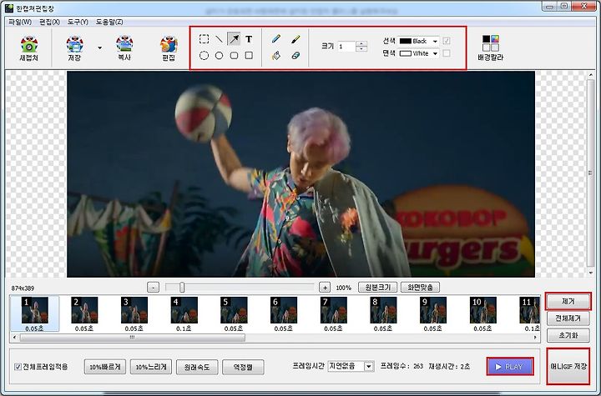Select frame thumbnail 1
The image size is (601, 396).
tap(34, 313)
